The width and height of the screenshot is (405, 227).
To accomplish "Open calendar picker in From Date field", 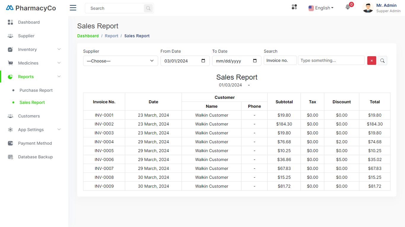I will (203, 61).
